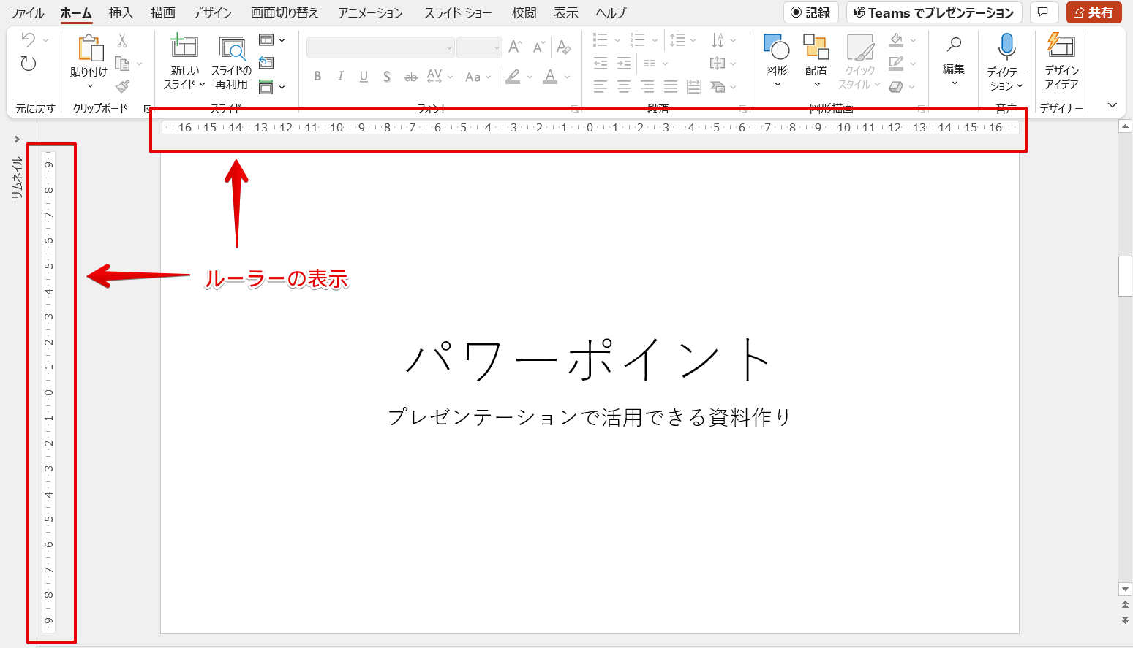Click the Undo arrow icon
The width and height of the screenshot is (1133, 648).
(x=29, y=40)
